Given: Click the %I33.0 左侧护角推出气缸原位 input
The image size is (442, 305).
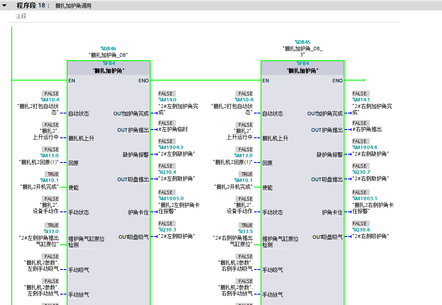Looking at the screenshot, I should pyautogui.click(x=51, y=231).
